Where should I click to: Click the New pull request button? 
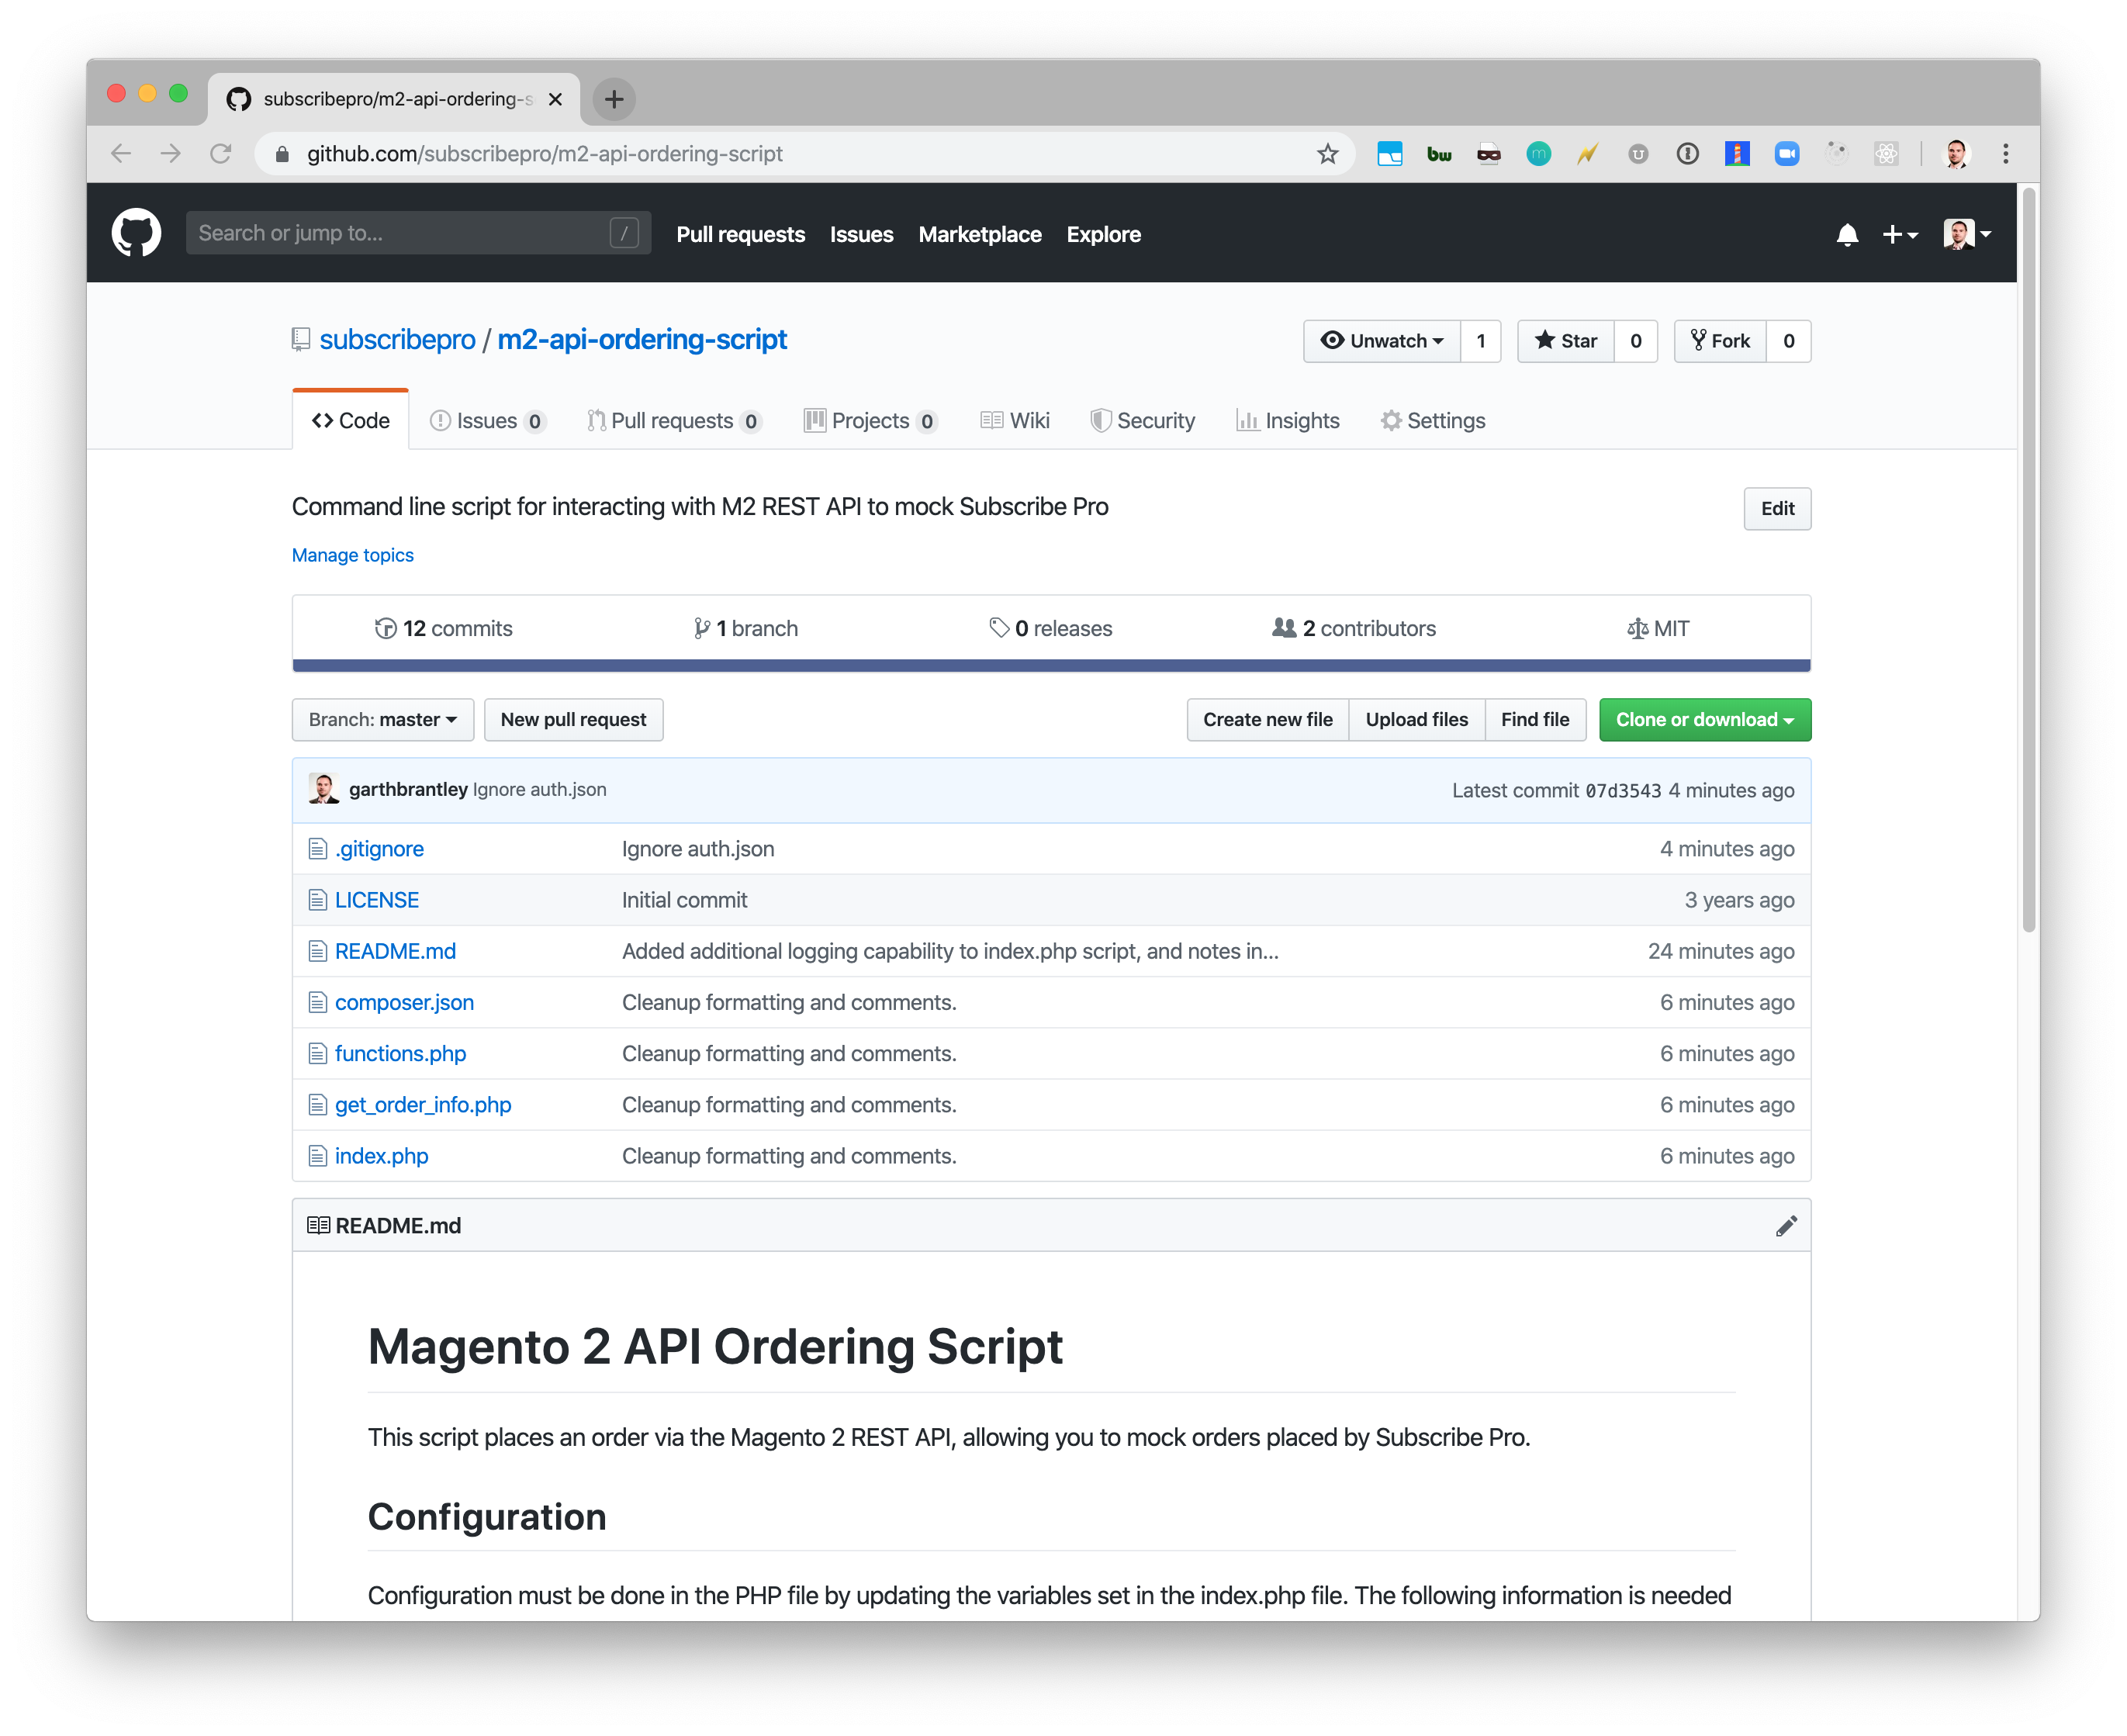coord(573,720)
